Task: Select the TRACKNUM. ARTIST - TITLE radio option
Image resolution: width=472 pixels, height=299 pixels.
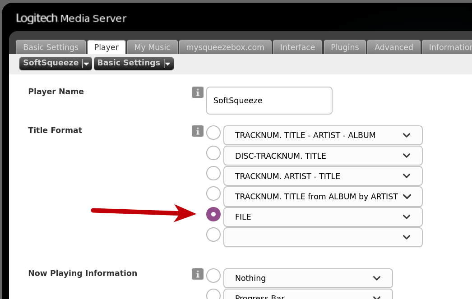Action: click(213, 173)
